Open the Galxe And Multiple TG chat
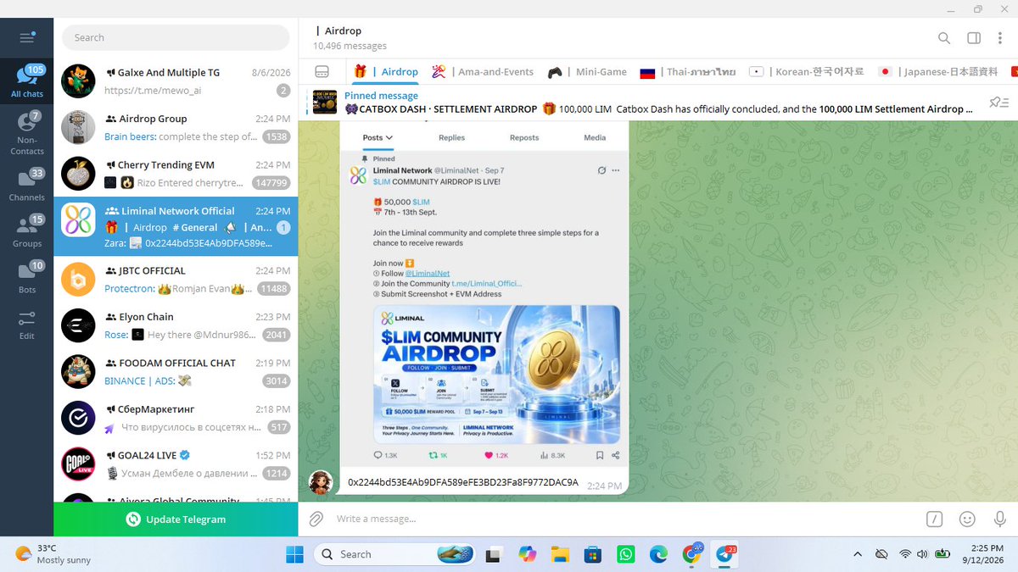The image size is (1018, 572). click(176, 81)
